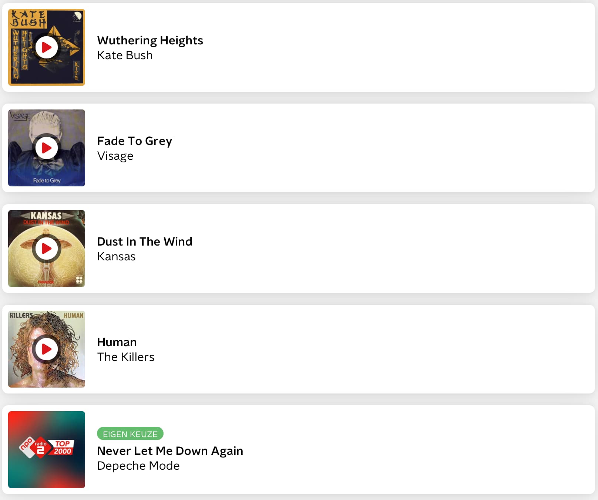Viewport: 598px width, 500px height.
Task: Click the KANSAS logo on album cover
Action: pos(46,216)
